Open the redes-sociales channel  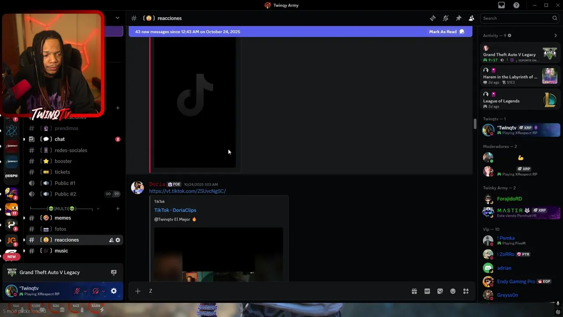[74, 150]
